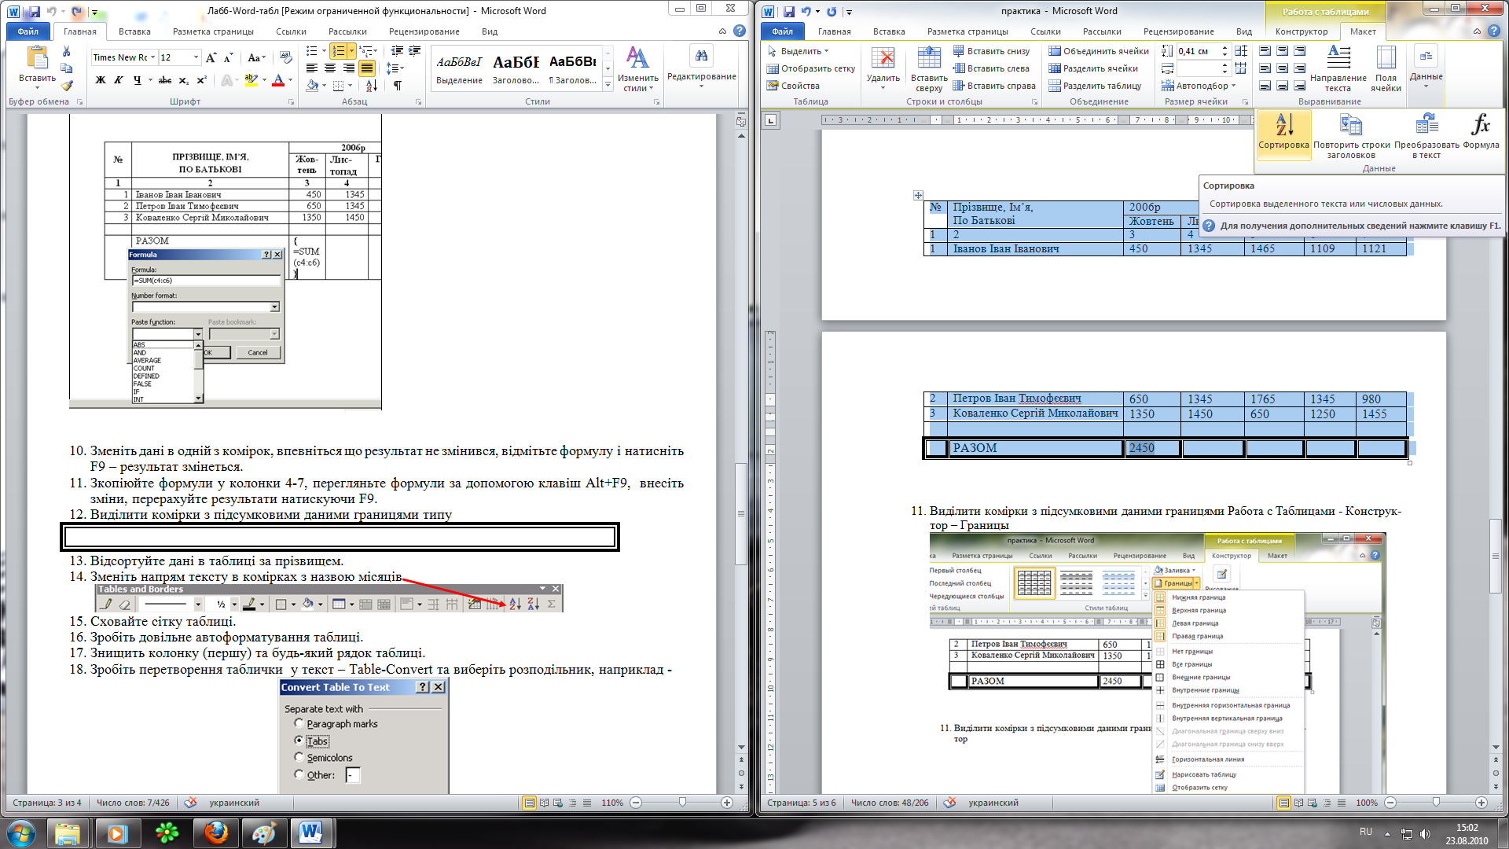Open Вставка tab in left Word
Screen dimensions: 1509x849
tap(134, 31)
